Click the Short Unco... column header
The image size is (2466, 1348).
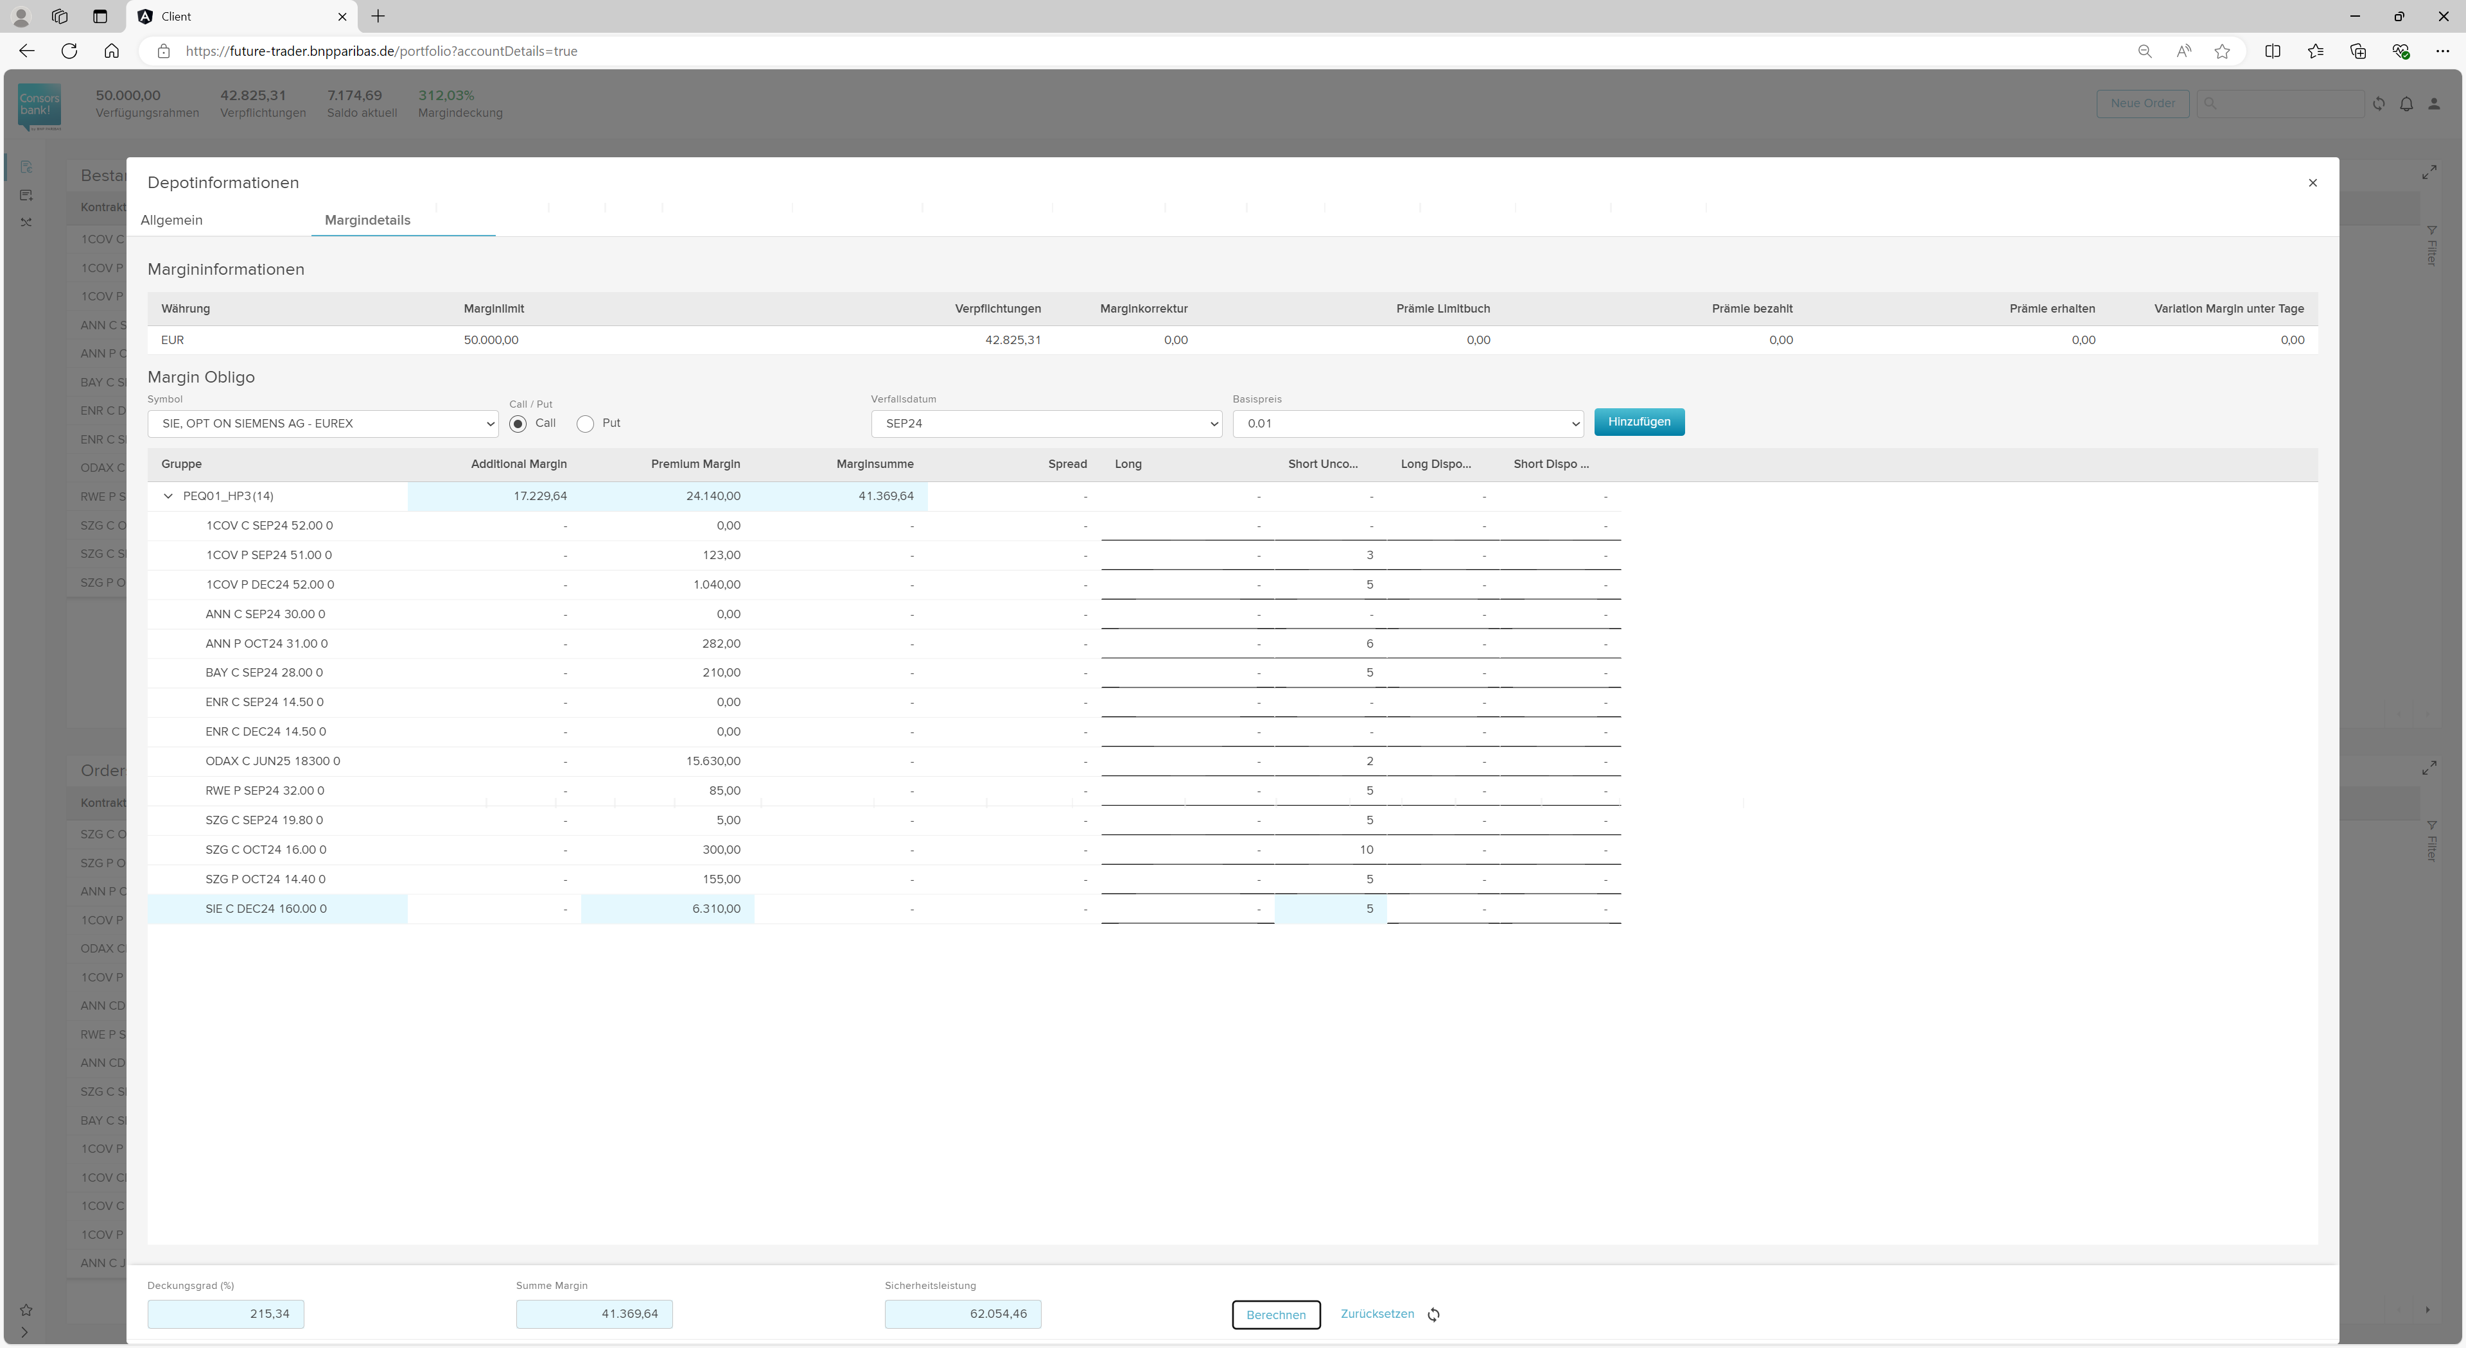point(1322,464)
